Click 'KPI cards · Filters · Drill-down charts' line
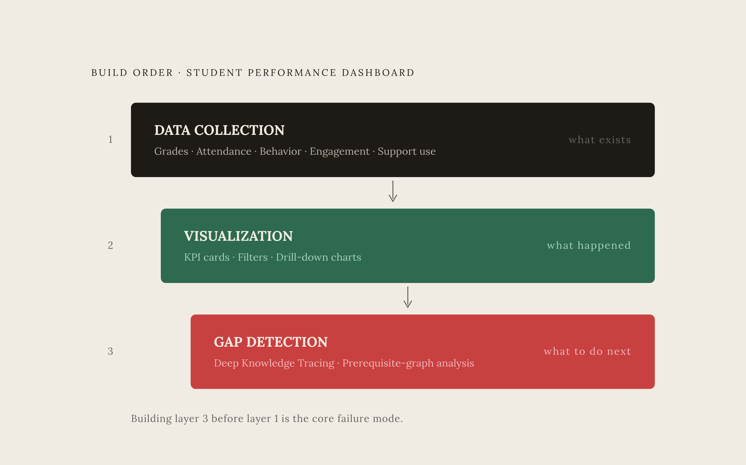Screen dimensions: 746x465 click(273, 257)
